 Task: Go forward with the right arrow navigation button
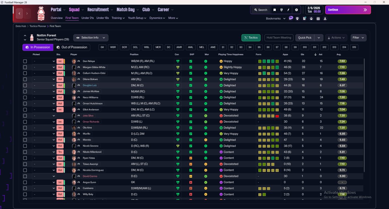click(27, 13)
